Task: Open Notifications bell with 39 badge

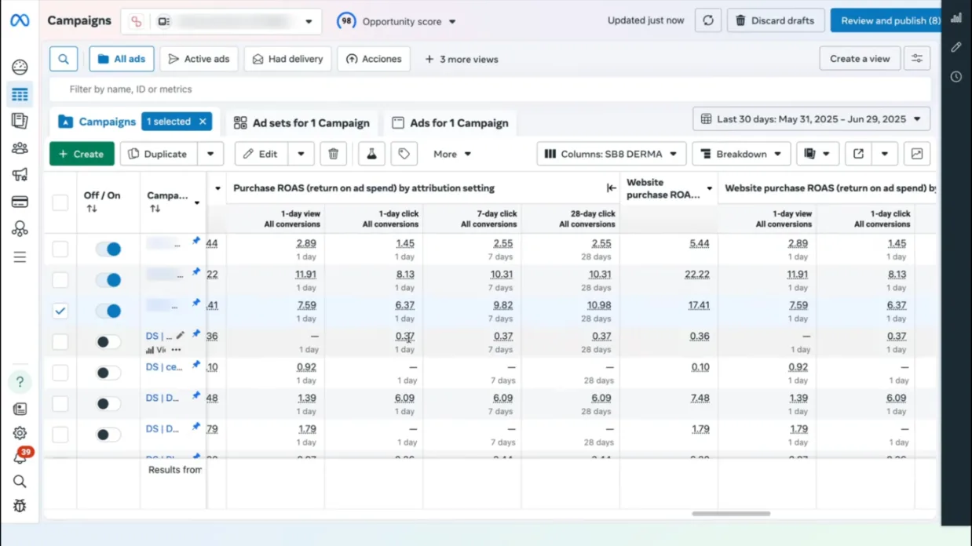Action: point(20,457)
